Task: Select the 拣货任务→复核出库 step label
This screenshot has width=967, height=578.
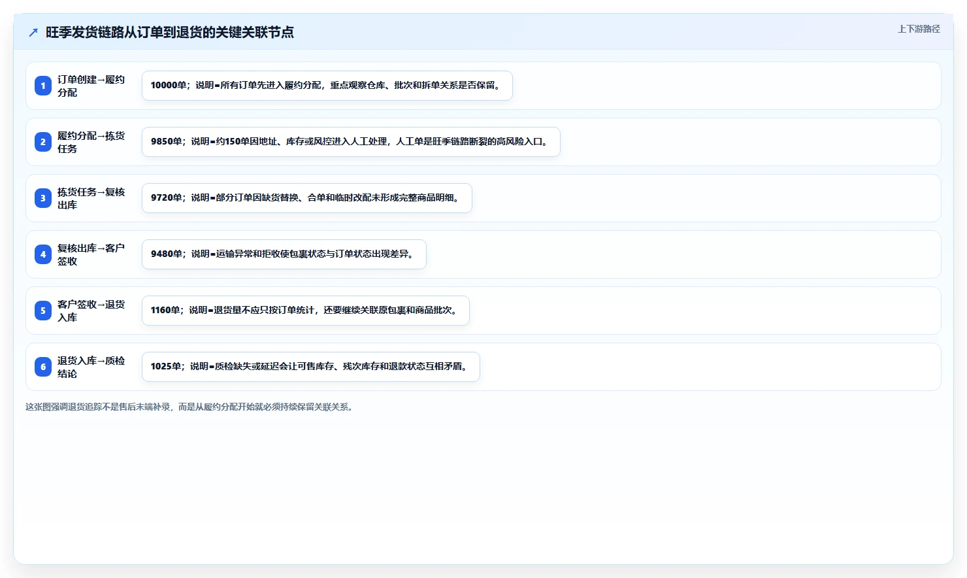Action: (91, 198)
